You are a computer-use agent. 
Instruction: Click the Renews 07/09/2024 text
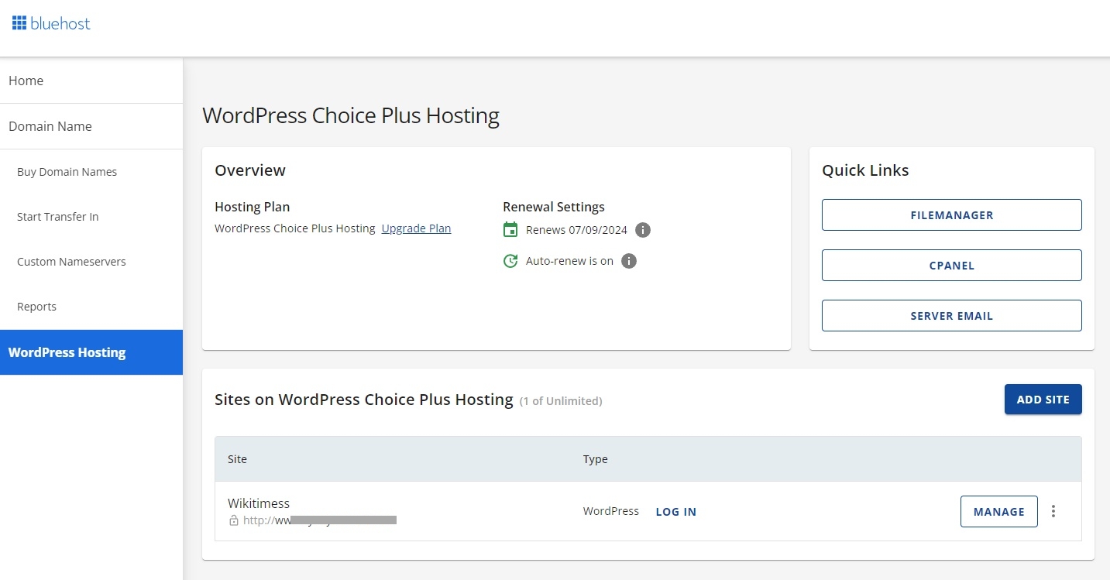tap(576, 230)
